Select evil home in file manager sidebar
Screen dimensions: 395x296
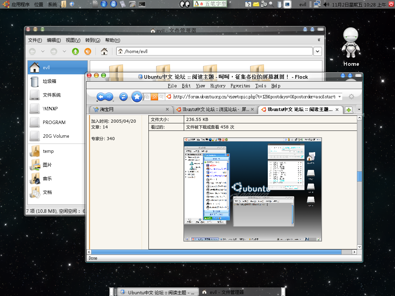point(58,67)
